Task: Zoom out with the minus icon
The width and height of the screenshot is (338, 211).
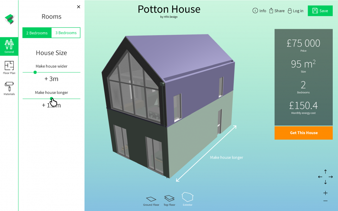Action: pos(325,201)
